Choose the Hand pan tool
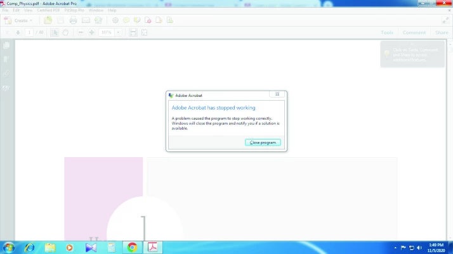 (x=65, y=32)
